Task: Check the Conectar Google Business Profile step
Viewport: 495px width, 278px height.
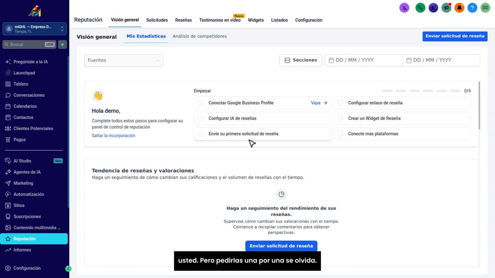Action: pyautogui.click(x=200, y=103)
